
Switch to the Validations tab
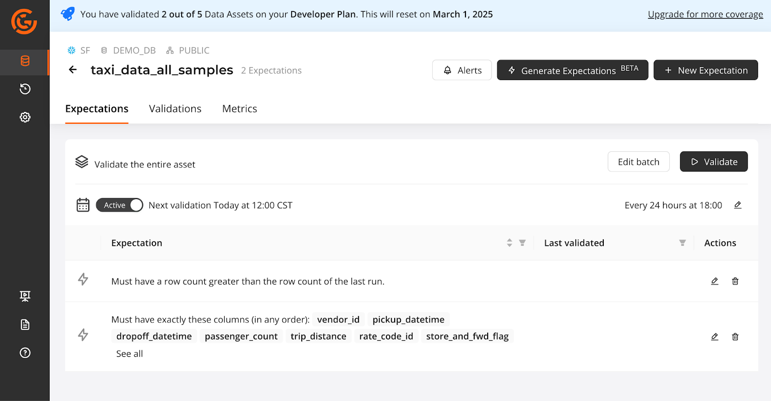(x=175, y=109)
